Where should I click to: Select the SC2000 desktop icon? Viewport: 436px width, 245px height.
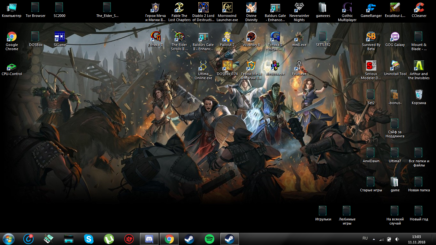pyautogui.click(x=59, y=10)
